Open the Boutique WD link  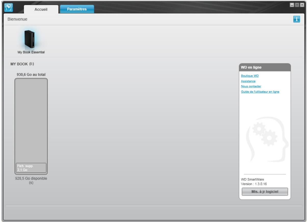click(250, 76)
